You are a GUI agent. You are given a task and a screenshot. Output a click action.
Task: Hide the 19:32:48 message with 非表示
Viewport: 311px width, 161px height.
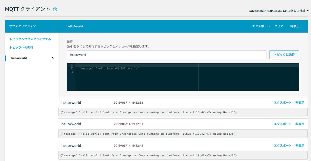click(300, 145)
